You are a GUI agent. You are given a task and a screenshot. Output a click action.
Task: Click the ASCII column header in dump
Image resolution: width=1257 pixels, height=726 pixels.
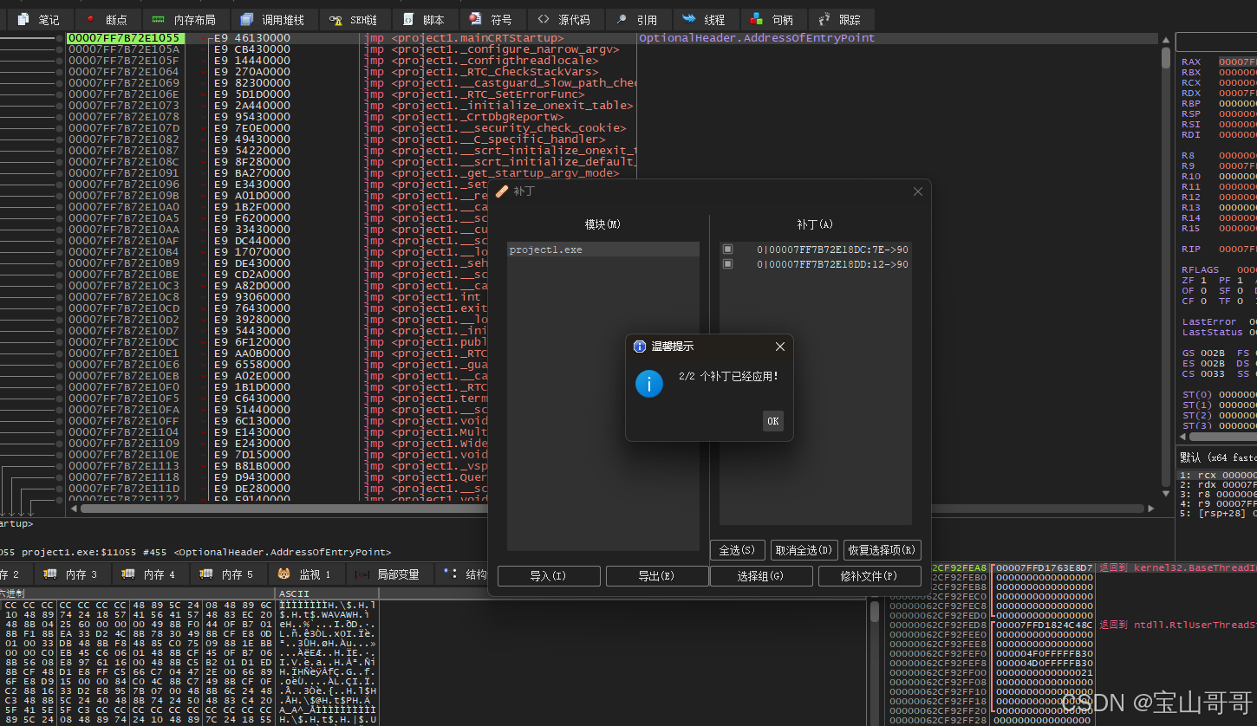(x=294, y=593)
